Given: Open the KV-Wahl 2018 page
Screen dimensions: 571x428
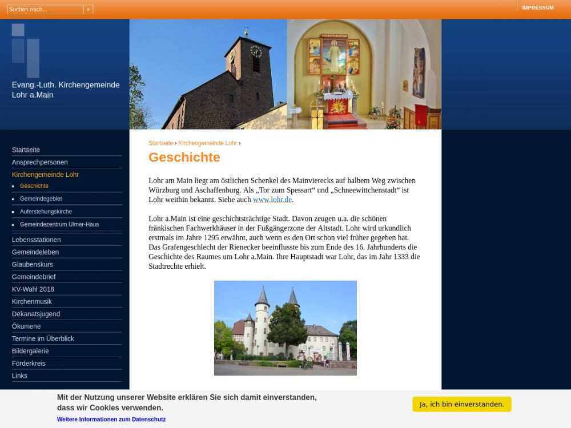Looking at the screenshot, I should click(33, 289).
